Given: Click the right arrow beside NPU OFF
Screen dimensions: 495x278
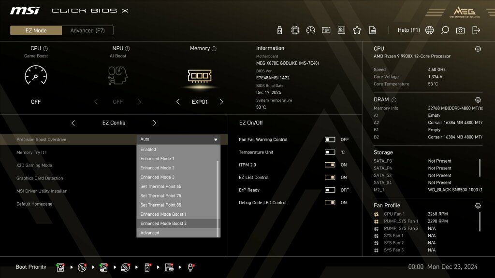Looking at the screenshot, I should click(139, 102).
